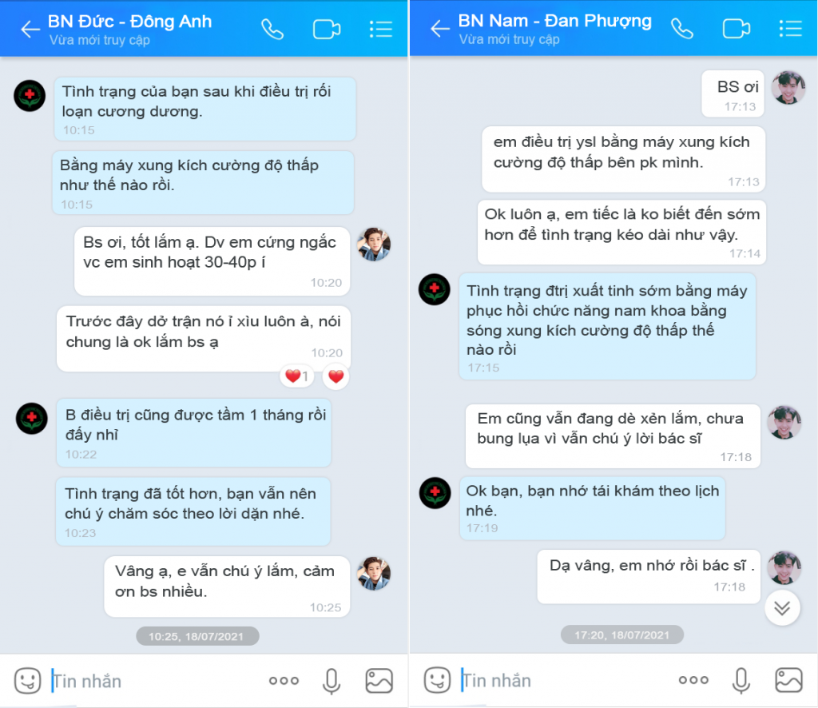
Task: Tap the heart reaction button on message
Action: (336, 376)
